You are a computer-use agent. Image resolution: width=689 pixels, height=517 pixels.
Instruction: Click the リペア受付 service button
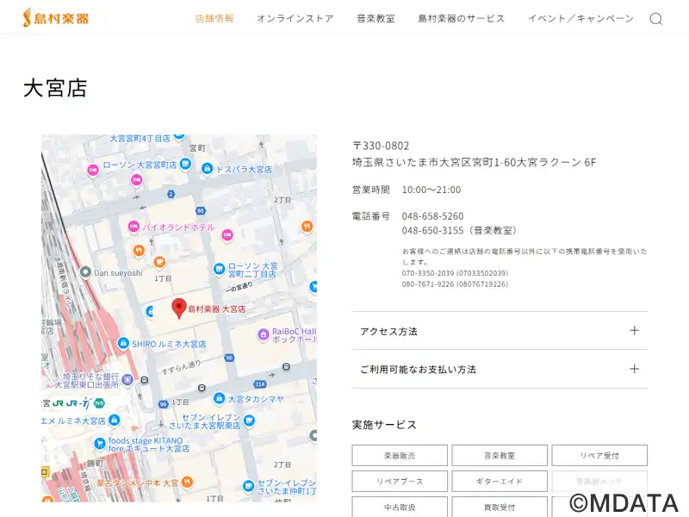tap(599, 456)
